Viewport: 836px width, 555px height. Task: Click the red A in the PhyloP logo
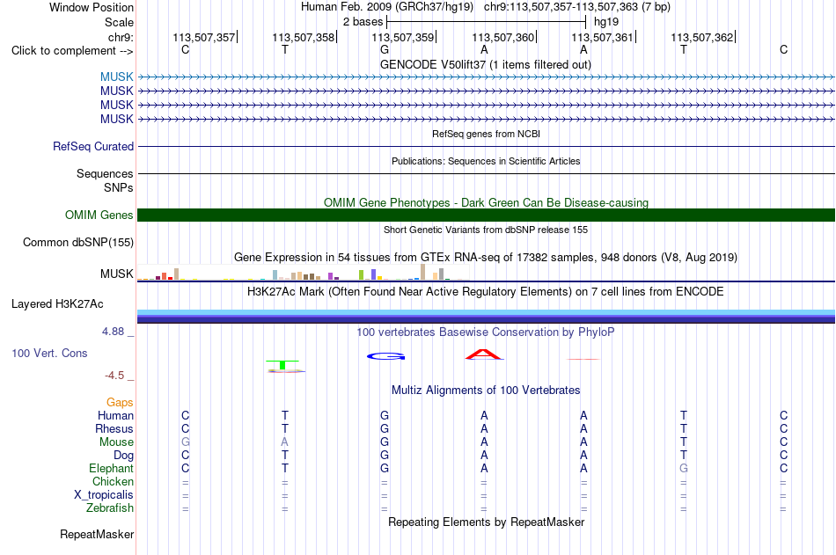pyautogui.click(x=484, y=354)
